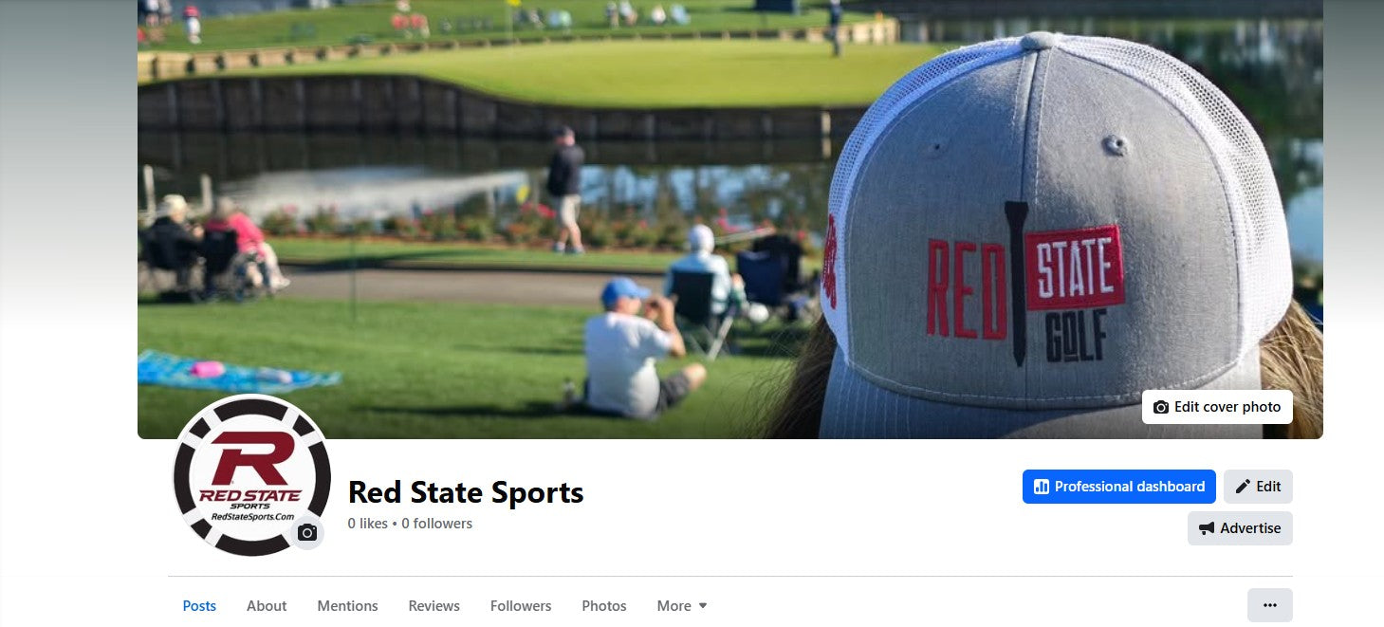This screenshot has width=1384, height=627.
Task: Click the Edit cover photo camera icon
Action: coord(1161,407)
